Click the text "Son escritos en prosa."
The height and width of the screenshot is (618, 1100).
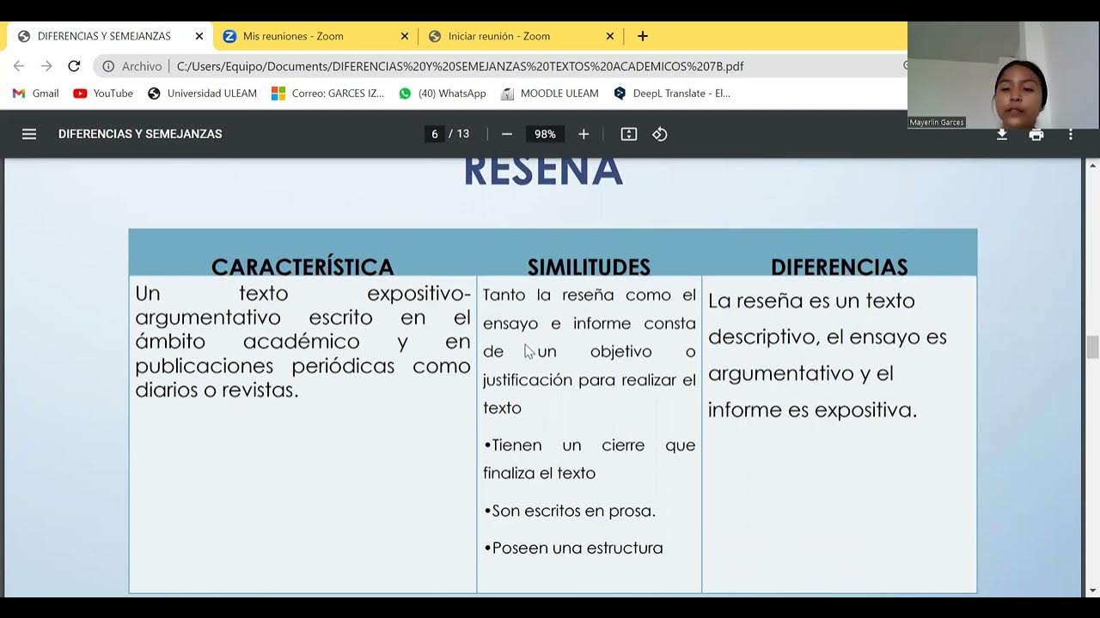coord(573,511)
